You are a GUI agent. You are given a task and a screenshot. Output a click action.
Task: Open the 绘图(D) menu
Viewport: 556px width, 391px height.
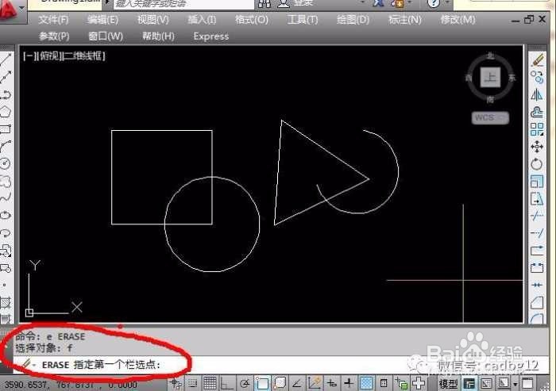point(353,20)
